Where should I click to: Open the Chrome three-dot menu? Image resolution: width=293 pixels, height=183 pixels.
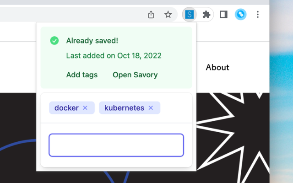tap(258, 15)
